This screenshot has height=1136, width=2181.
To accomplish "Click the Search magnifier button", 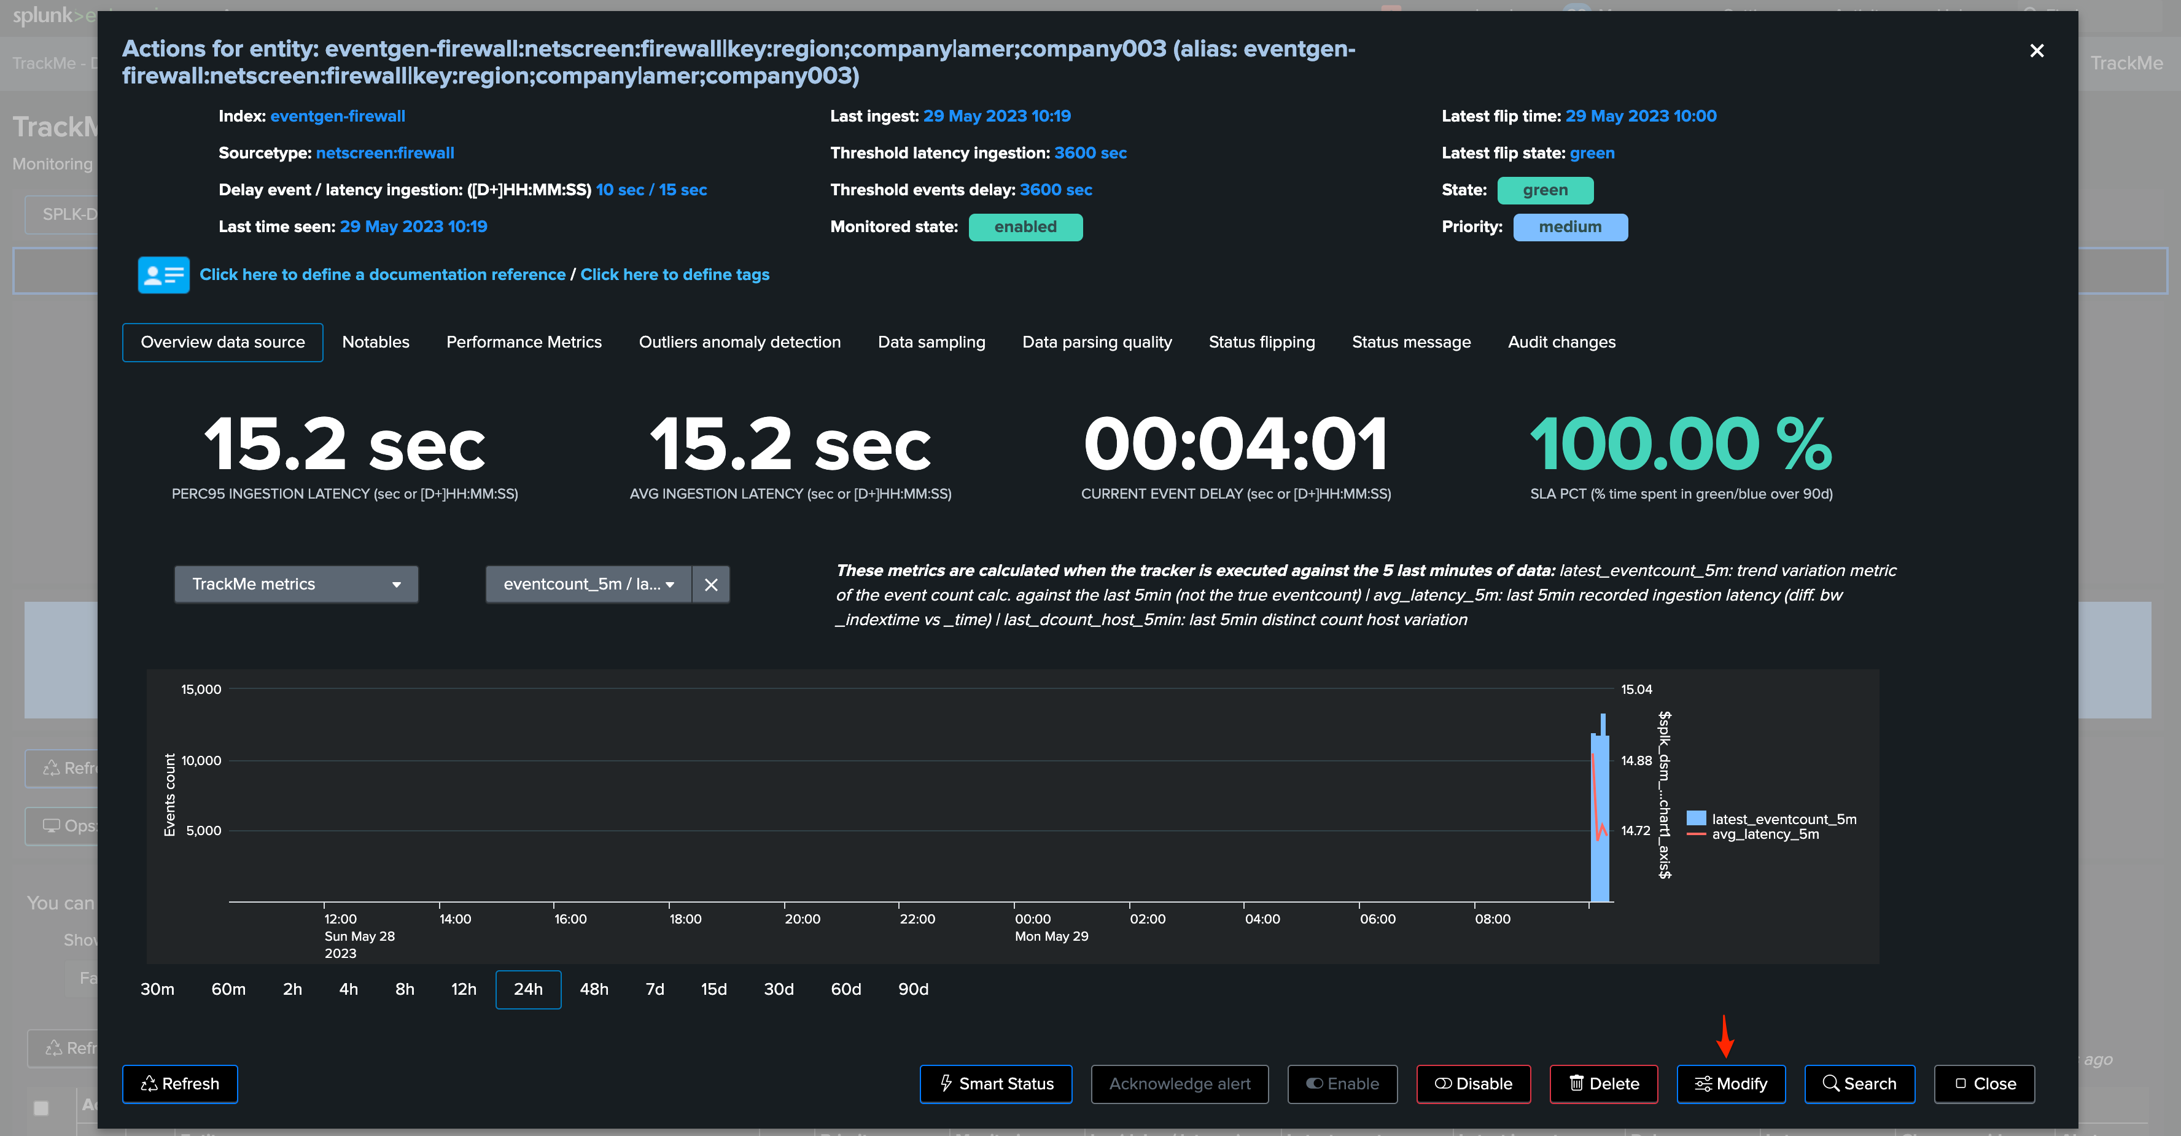I will pos(1859,1084).
